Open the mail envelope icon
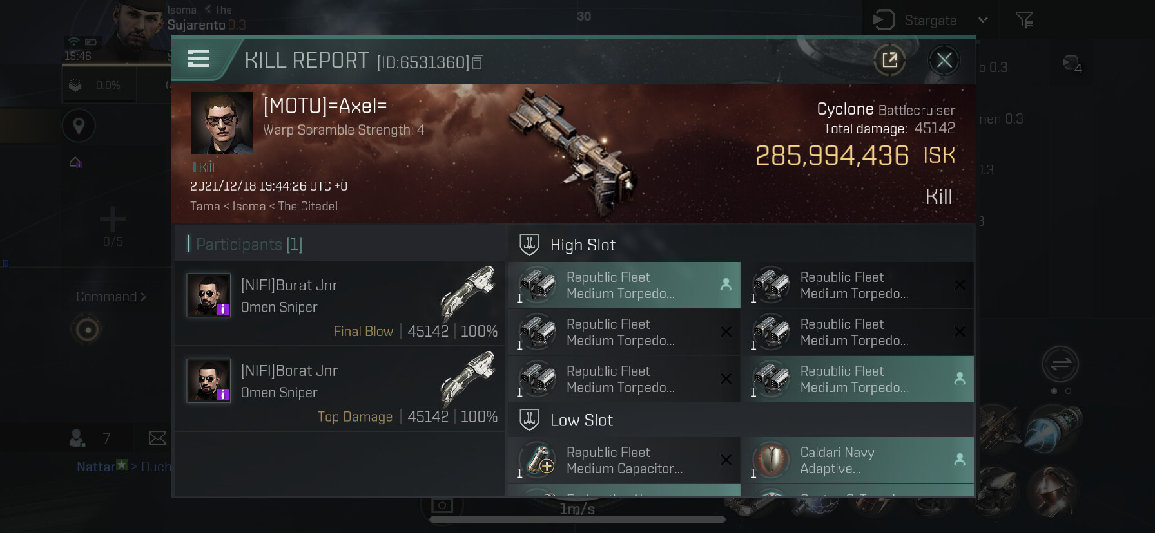The image size is (1155, 533). pyautogui.click(x=157, y=438)
